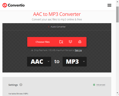The image size is (119, 96).
Task: Click the Sign Up link
Action: pos(78,50)
